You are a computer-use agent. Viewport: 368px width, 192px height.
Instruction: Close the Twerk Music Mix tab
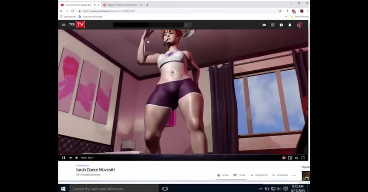click(99, 5)
